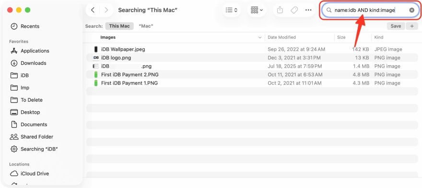Click First iDB Payment 1.PNG thumbnail

click(95, 83)
